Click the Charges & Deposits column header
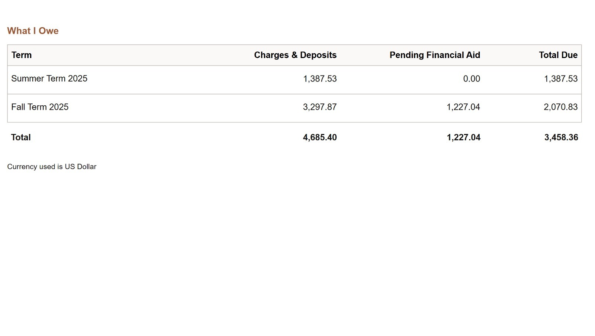Screen dimensions: 595x336 295,55
